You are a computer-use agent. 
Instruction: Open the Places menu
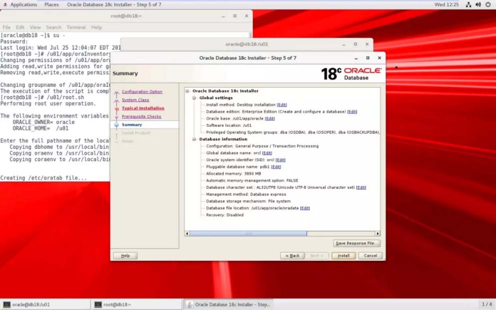pos(51,4)
